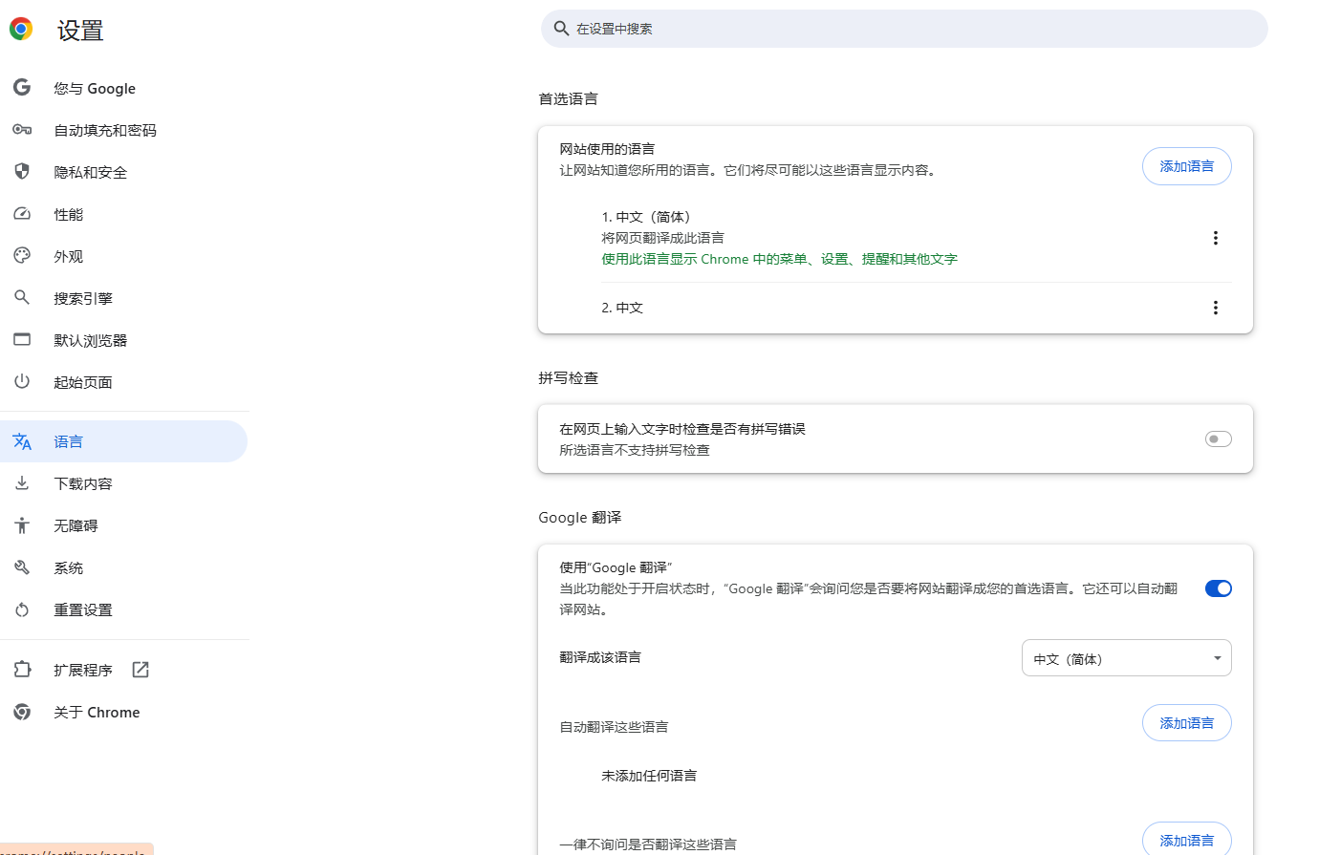This screenshot has width=1319, height=855.
Task: Open the 翻译成该语言 dropdown
Action: [1126, 658]
